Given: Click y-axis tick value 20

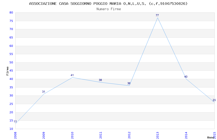Looking at the screenshot, I should (11, 113).
